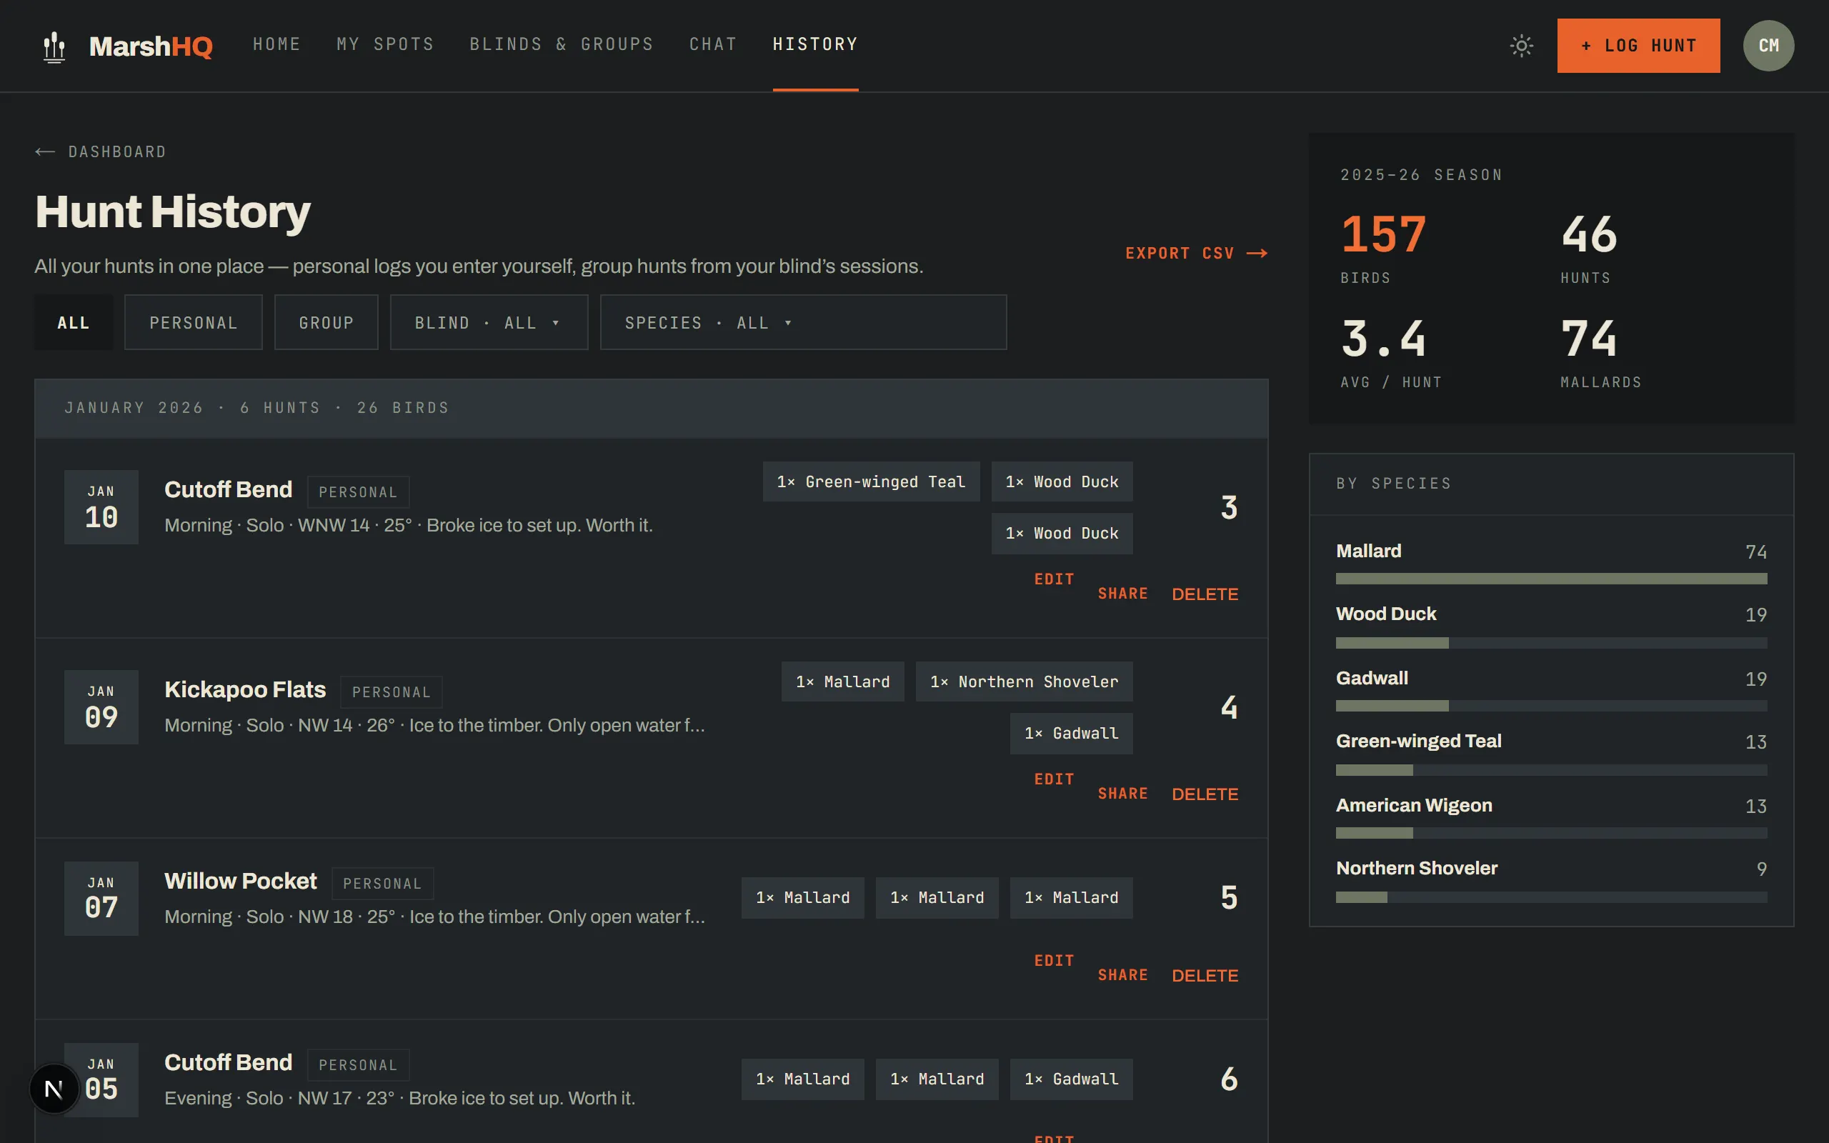Screen dimensions: 1829x1143
Task: Expand the Species · All dropdown
Action: coord(803,323)
